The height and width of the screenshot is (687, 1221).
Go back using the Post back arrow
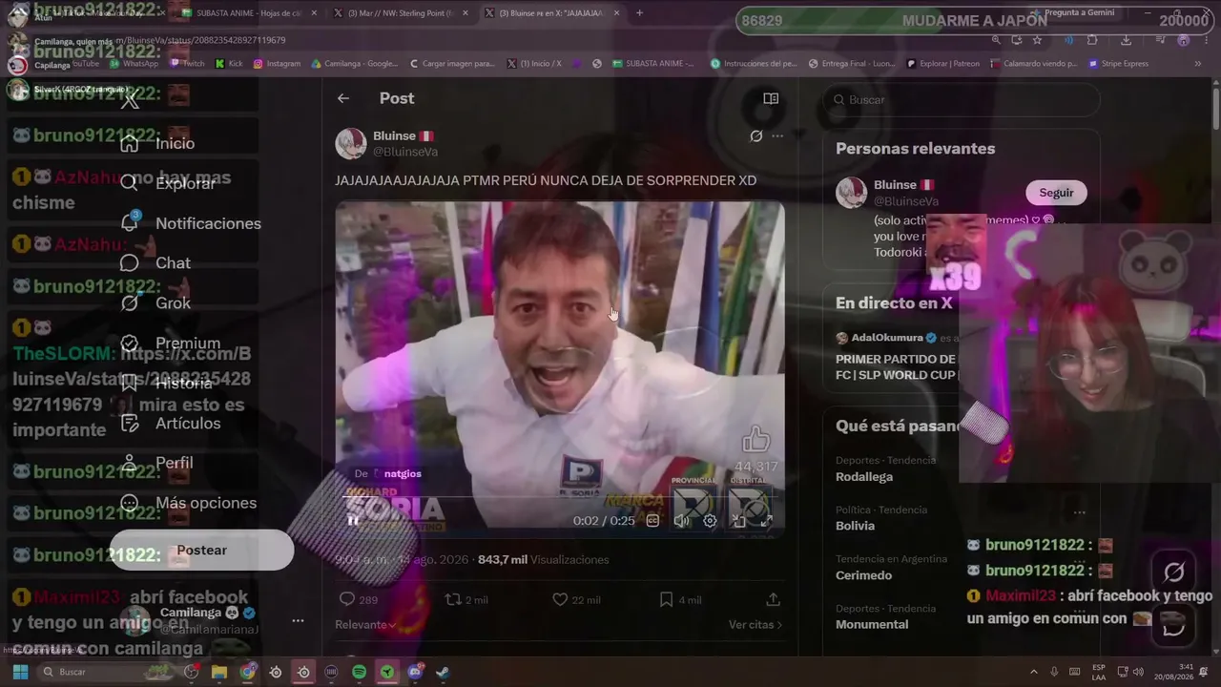pos(343,98)
